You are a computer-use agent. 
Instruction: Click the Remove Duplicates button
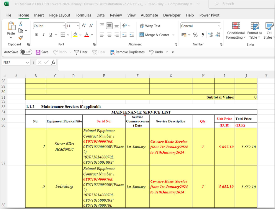127,52
